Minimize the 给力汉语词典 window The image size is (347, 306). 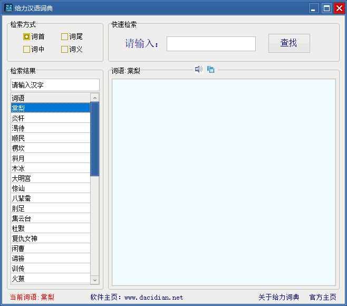(x=314, y=8)
